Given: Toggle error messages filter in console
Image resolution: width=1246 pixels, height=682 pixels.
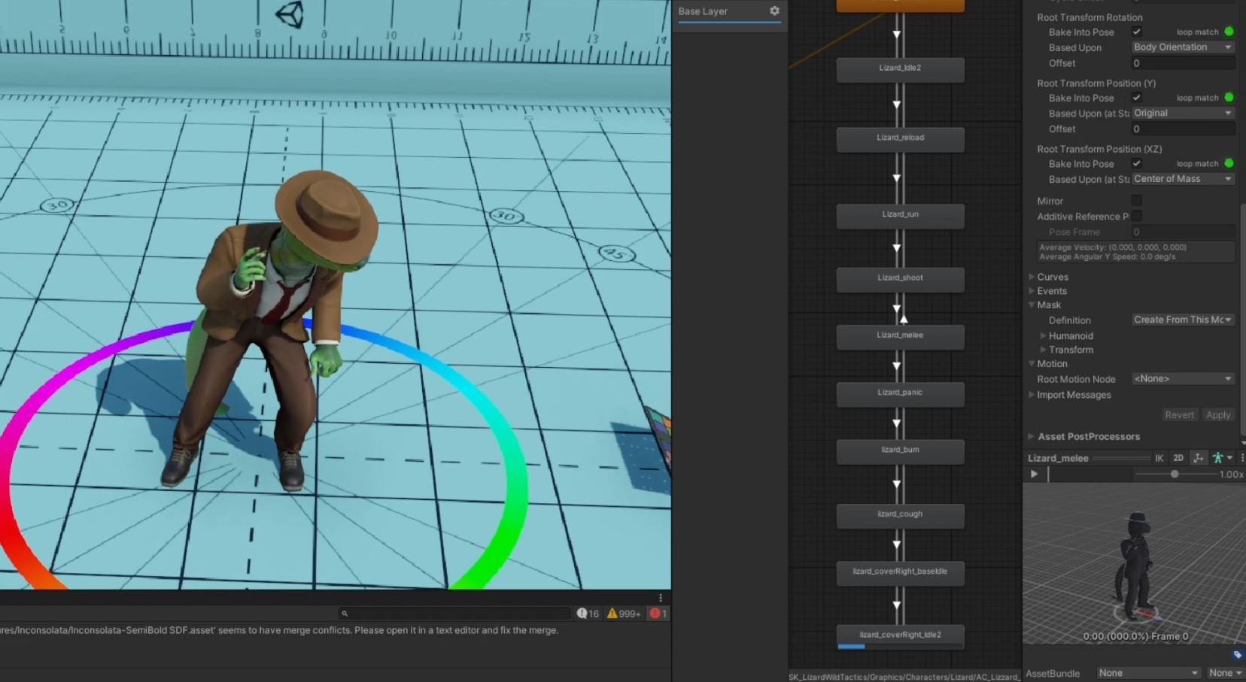Looking at the screenshot, I should [x=658, y=614].
